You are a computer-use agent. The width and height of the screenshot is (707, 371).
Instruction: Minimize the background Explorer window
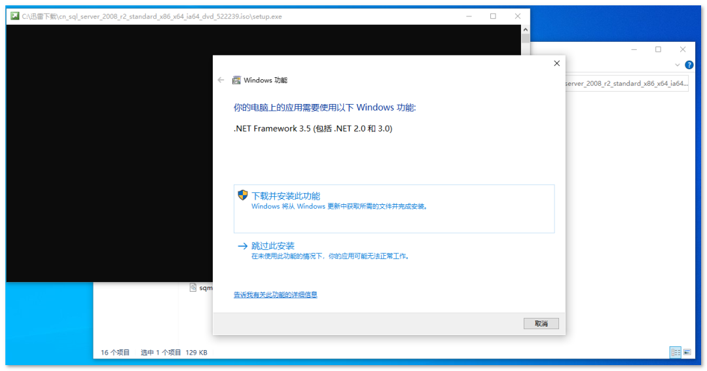pos(634,49)
